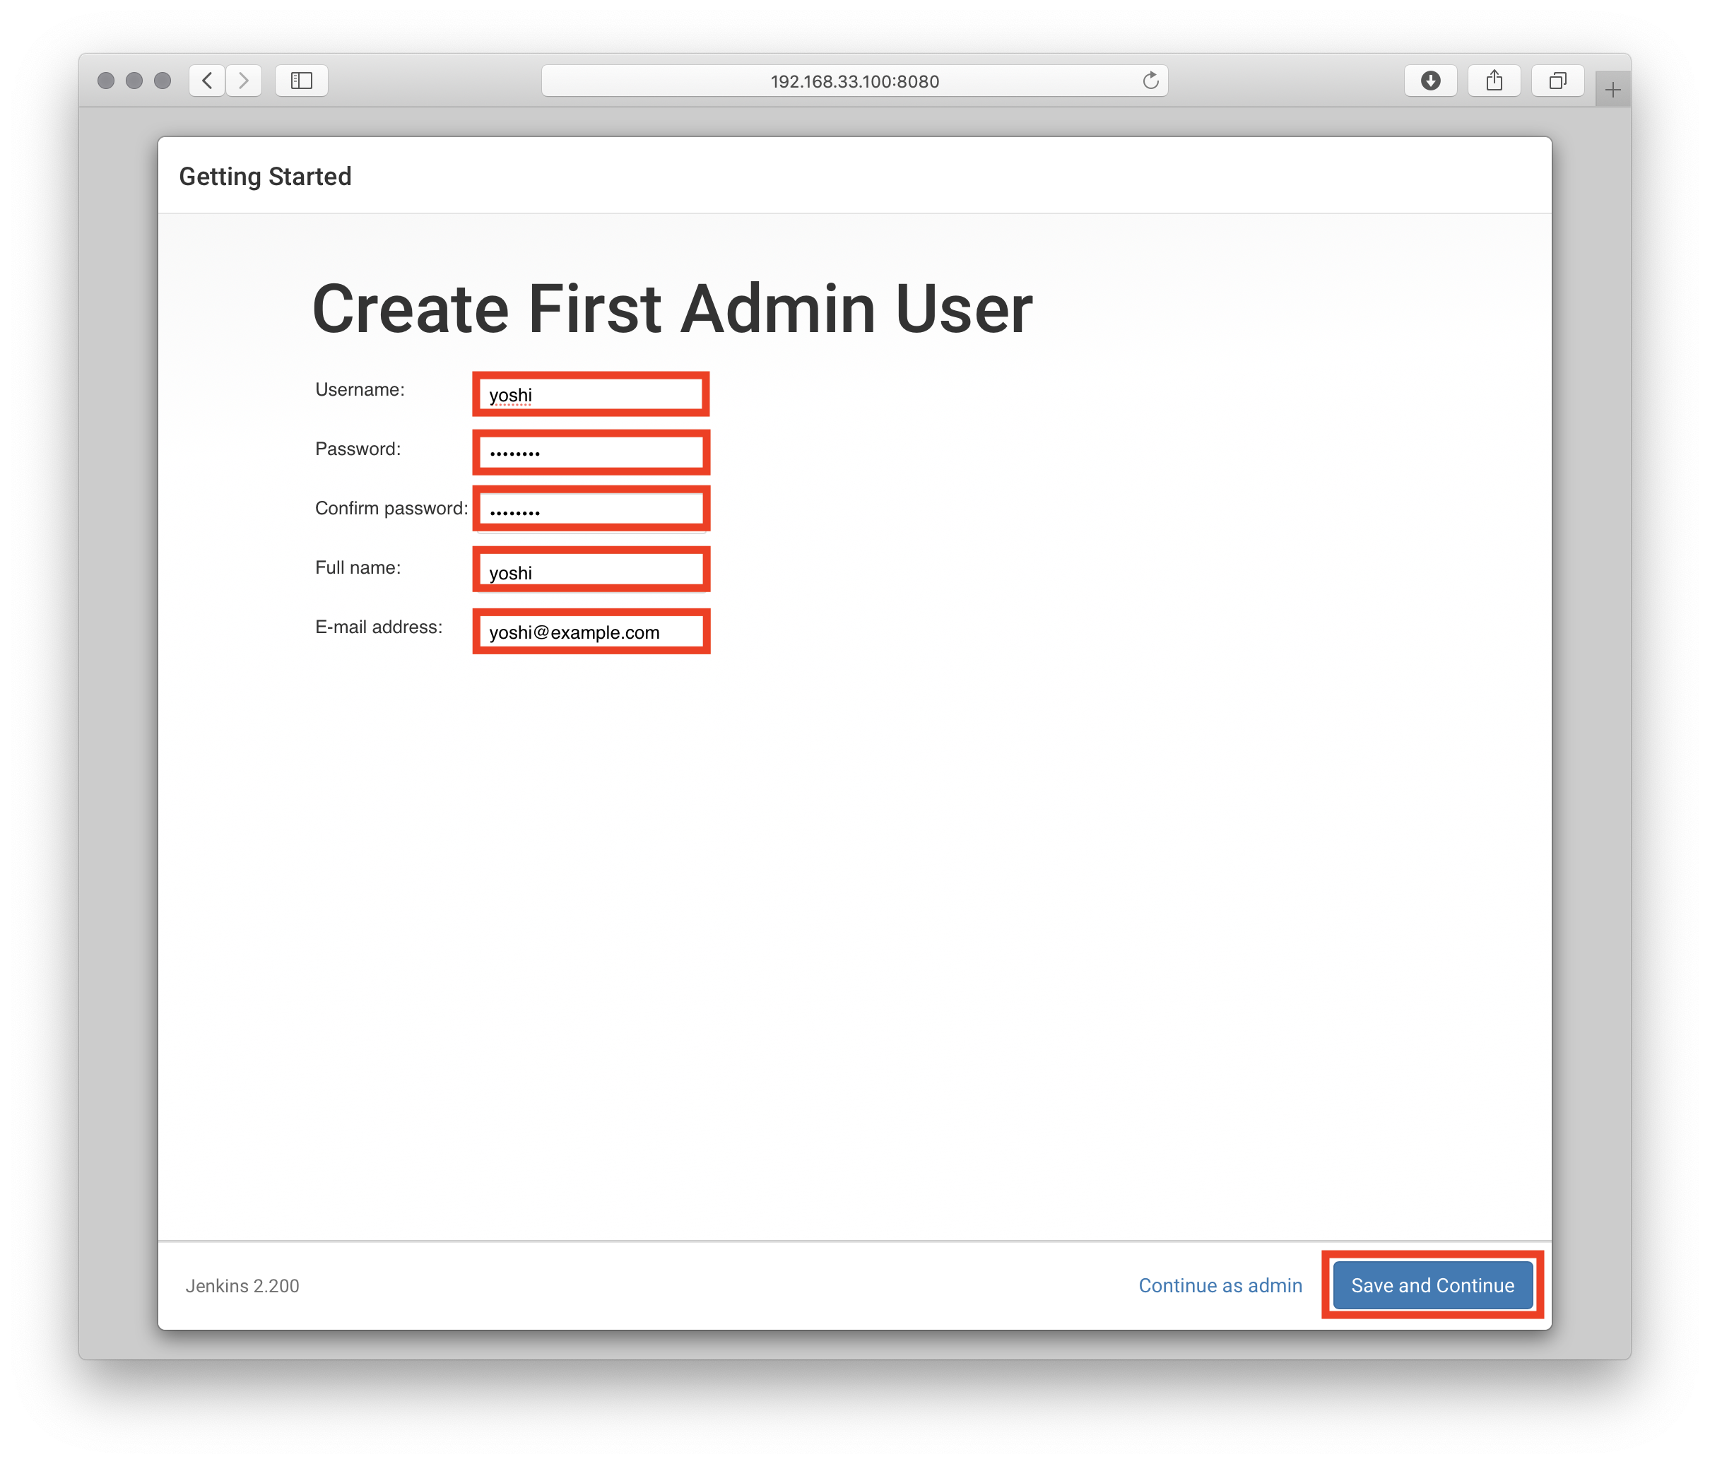Click the E-mail address field
The width and height of the screenshot is (1710, 1464).
[x=591, y=632]
